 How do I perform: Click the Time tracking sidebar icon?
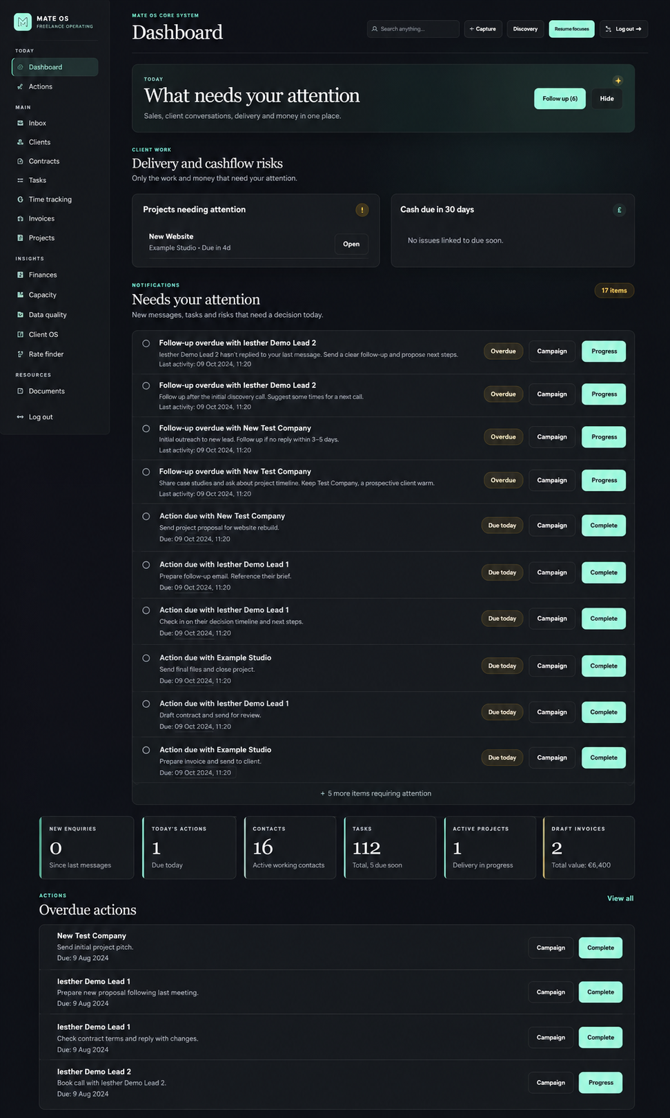pyautogui.click(x=20, y=200)
